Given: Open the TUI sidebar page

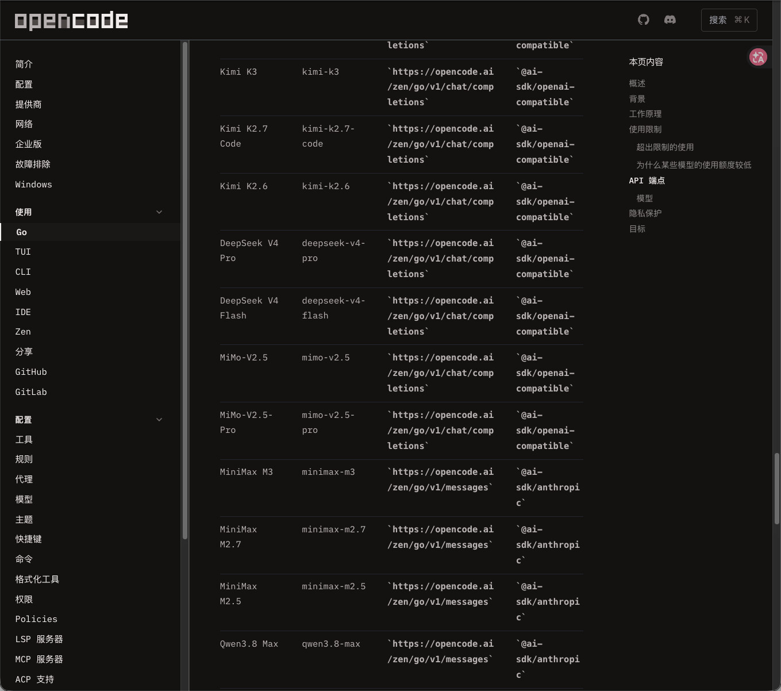Looking at the screenshot, I should [x=23, y=252].
